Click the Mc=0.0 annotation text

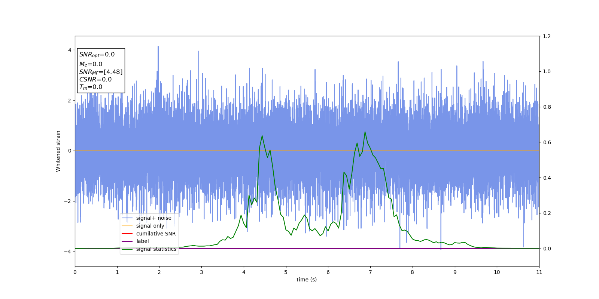[x=91, y=64]
